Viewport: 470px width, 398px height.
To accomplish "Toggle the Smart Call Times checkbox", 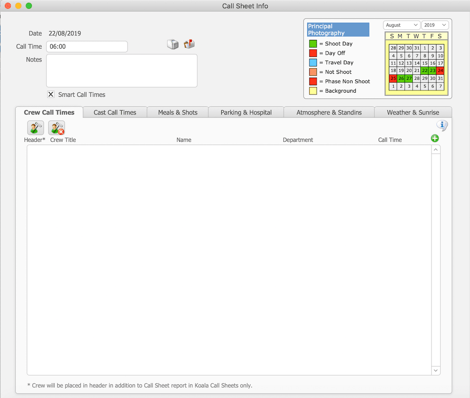I will coord(51,94).
